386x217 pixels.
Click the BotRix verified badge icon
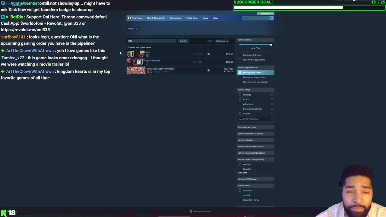tap(7, 17)
